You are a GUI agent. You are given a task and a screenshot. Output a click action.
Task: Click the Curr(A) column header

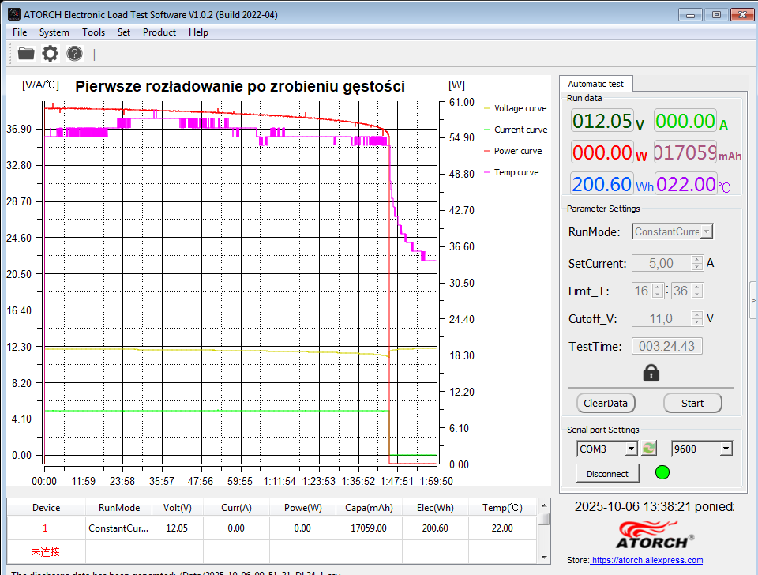point(236,507)
